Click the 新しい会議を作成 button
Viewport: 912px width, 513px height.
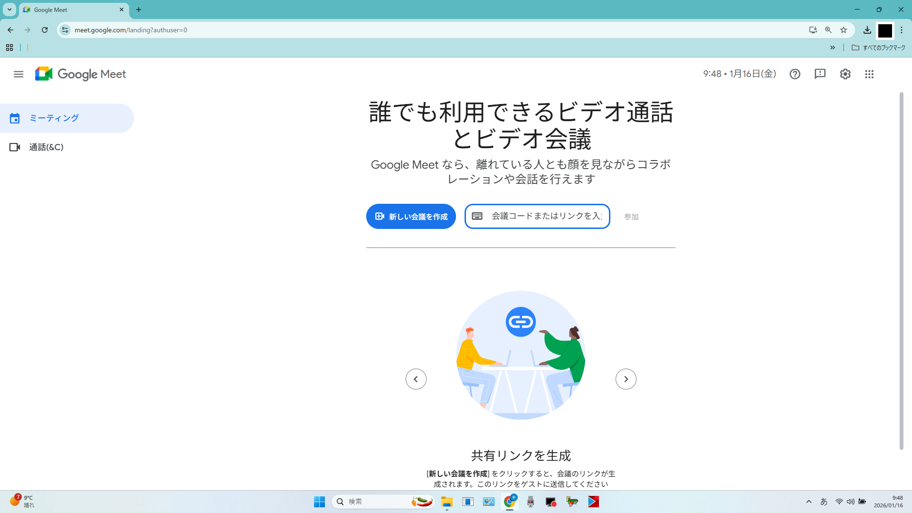coord(411,217)
